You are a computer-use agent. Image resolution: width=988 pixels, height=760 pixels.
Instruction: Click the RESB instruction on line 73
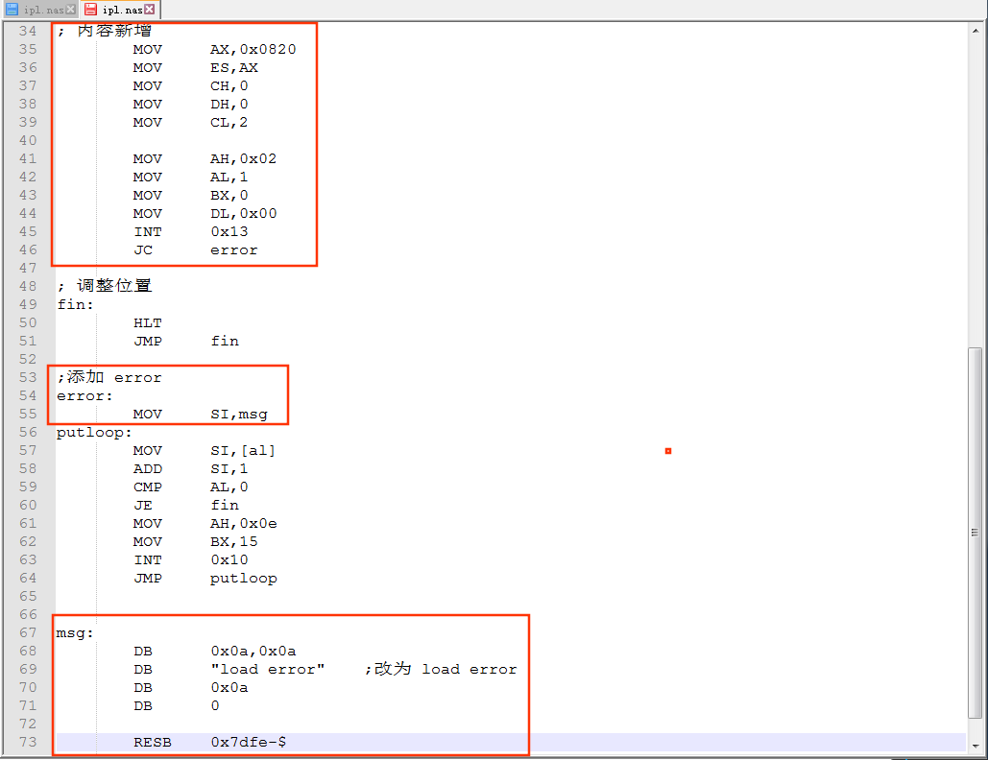pos(153,743)
